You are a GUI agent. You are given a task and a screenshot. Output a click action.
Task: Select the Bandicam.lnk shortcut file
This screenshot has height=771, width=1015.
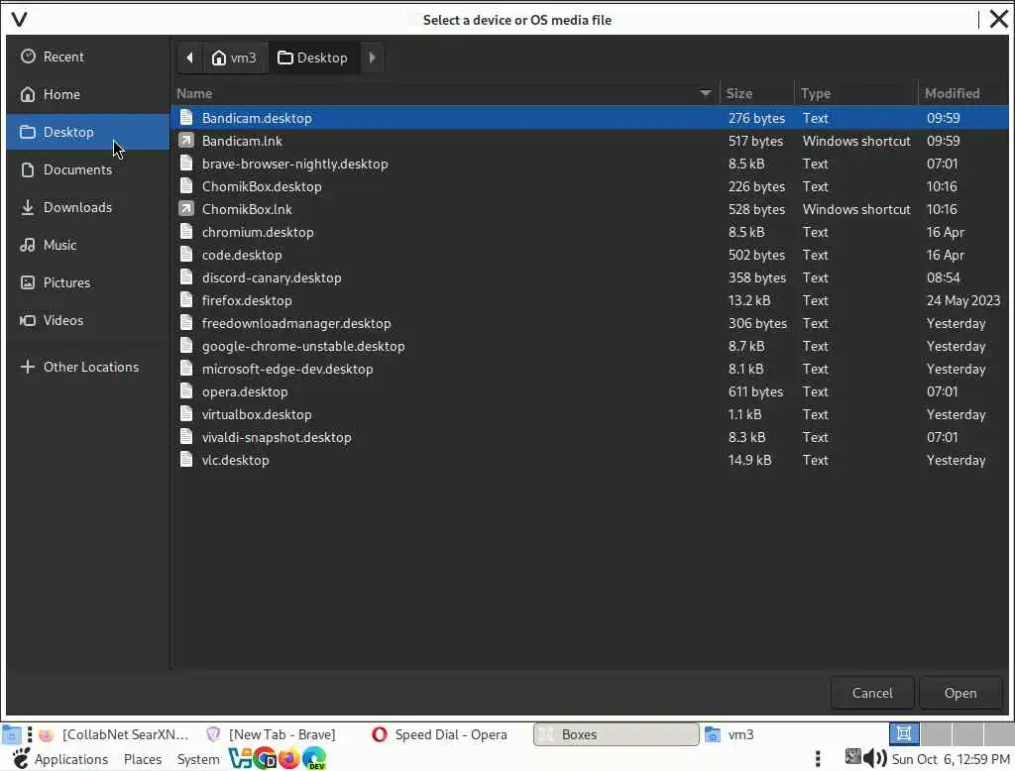tap(591, 141)
